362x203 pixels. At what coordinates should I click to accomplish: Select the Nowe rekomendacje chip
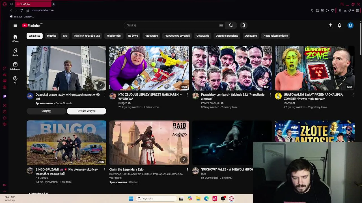(x=275, y=36)
